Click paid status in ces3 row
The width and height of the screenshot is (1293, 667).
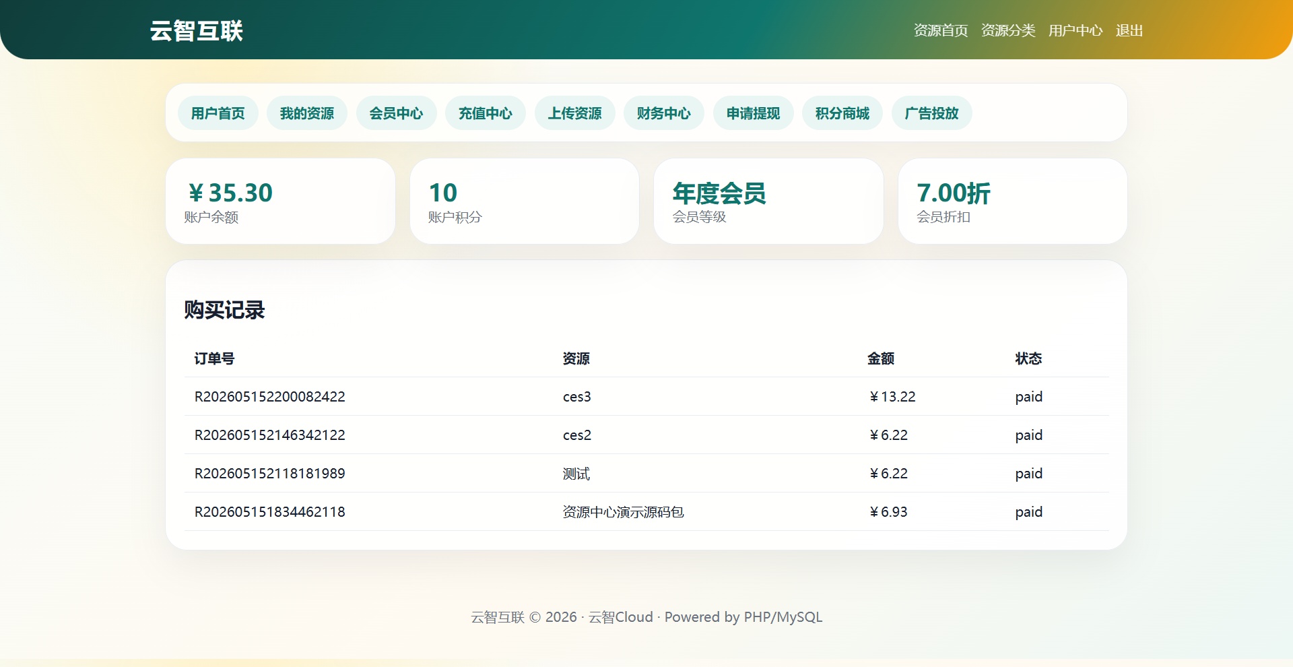(1028, 397)
